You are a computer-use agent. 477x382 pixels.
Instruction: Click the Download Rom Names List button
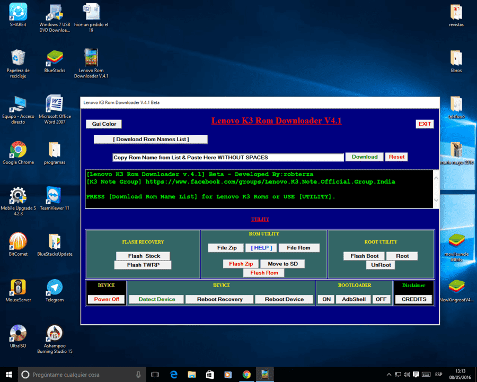pyautogui.click(x=151, y=139)
